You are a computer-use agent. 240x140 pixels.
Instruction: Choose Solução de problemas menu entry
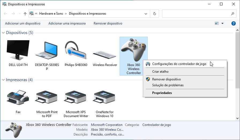(185, 85)
